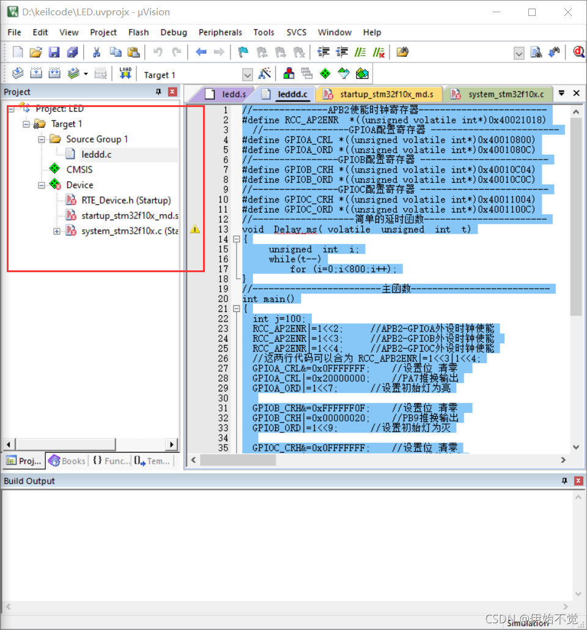This screenshot has height=630, width=587.
Task: Expand the system_stm32f10x.c tree node
Action: tap(57, 231)
